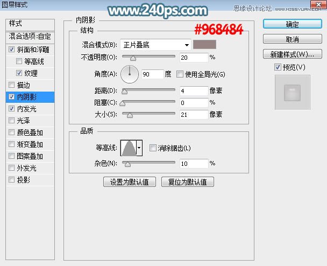The height and width of the screenshot is (266, 327).
Task: Click 复位为默认值 button
Action: [188, 182]
